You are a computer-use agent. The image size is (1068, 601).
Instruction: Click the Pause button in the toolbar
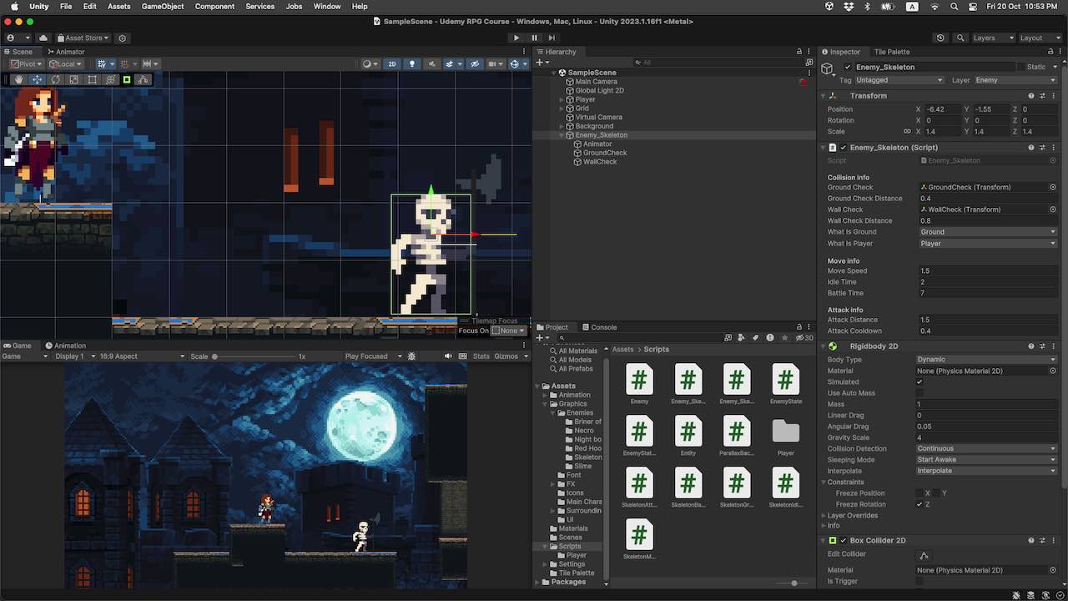tap(535, 38)
